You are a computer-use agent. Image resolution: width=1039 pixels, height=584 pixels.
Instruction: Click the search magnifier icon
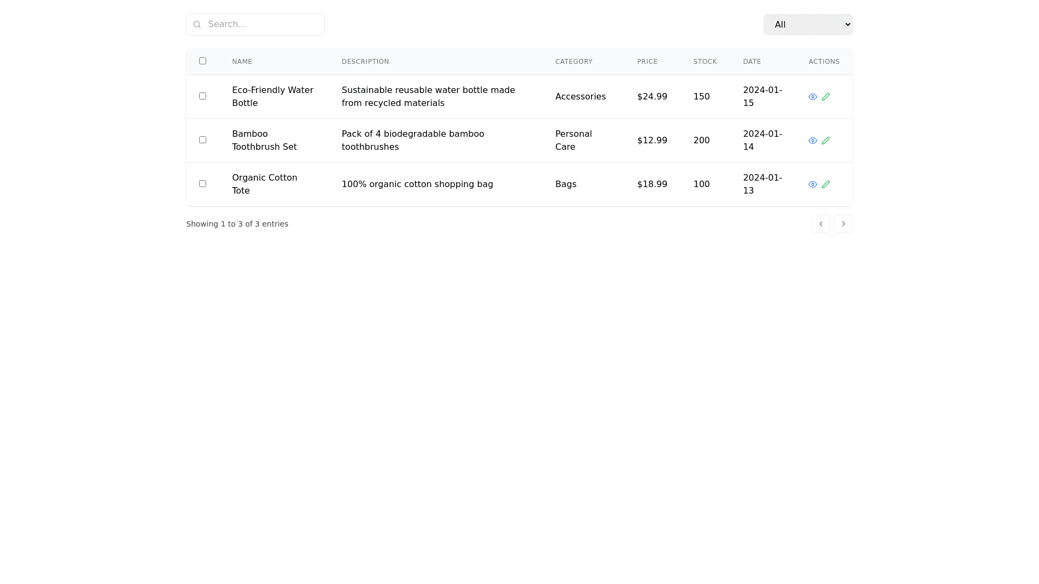pyautogui.click(x=197, y=24)
